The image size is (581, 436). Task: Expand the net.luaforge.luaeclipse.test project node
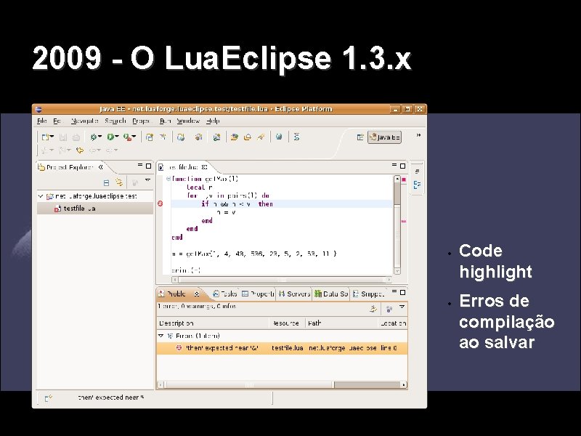point(40,195)
